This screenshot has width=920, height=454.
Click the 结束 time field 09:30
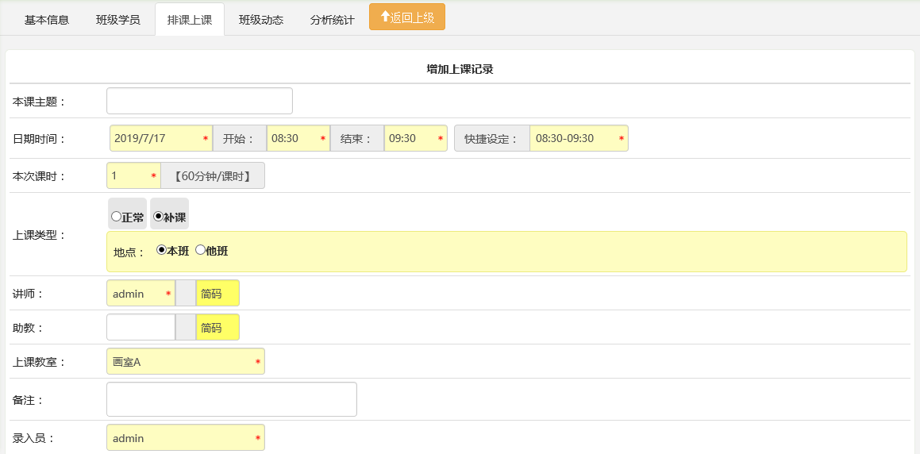tap(415, 138)
